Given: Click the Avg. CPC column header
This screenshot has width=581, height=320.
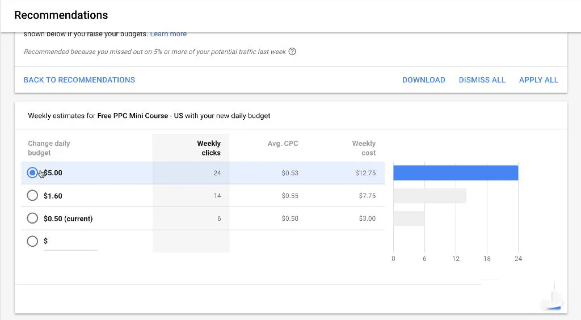Looking at the screenshot, I should coord(283,144).
